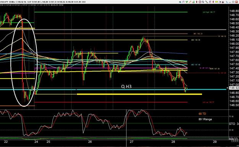Click the green LW High level label
The height and width of the screenshot is (147, 239).
(x=209, y=12)
